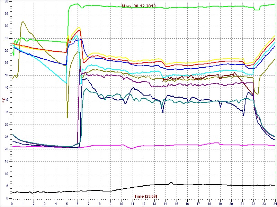The image size is (277, 207).
Task: Click time axis hour label 18
Action: point(209,203)
